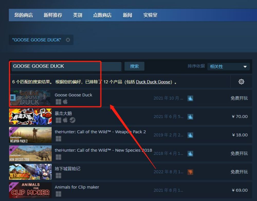This screenshot has width=257, height=201.
Task: Open 类别 menu
Action: 78,15
